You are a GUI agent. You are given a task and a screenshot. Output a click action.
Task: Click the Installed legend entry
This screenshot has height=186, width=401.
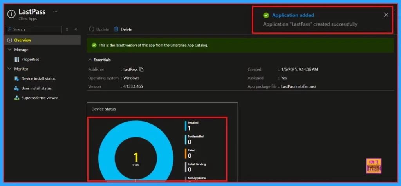[192, 126]
